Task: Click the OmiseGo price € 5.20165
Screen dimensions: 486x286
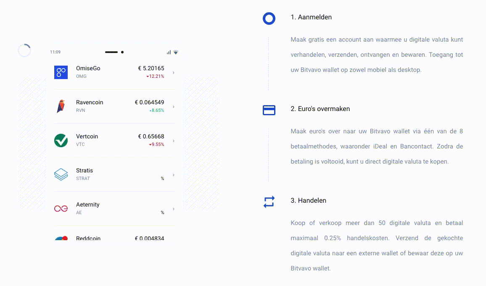Action: 151,68
